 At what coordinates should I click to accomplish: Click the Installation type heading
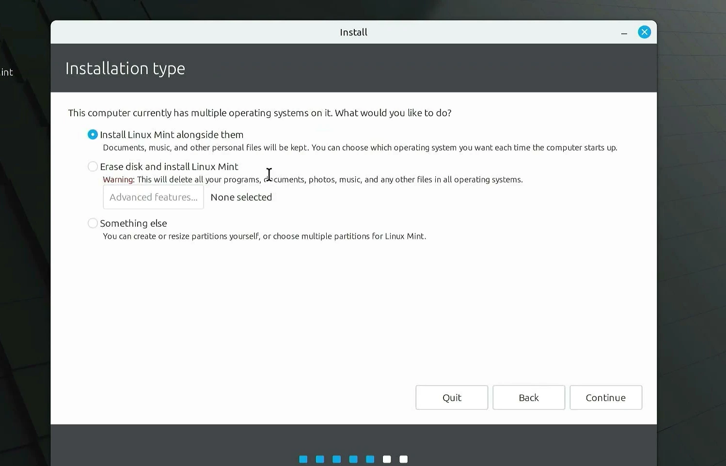pos(125,69)
